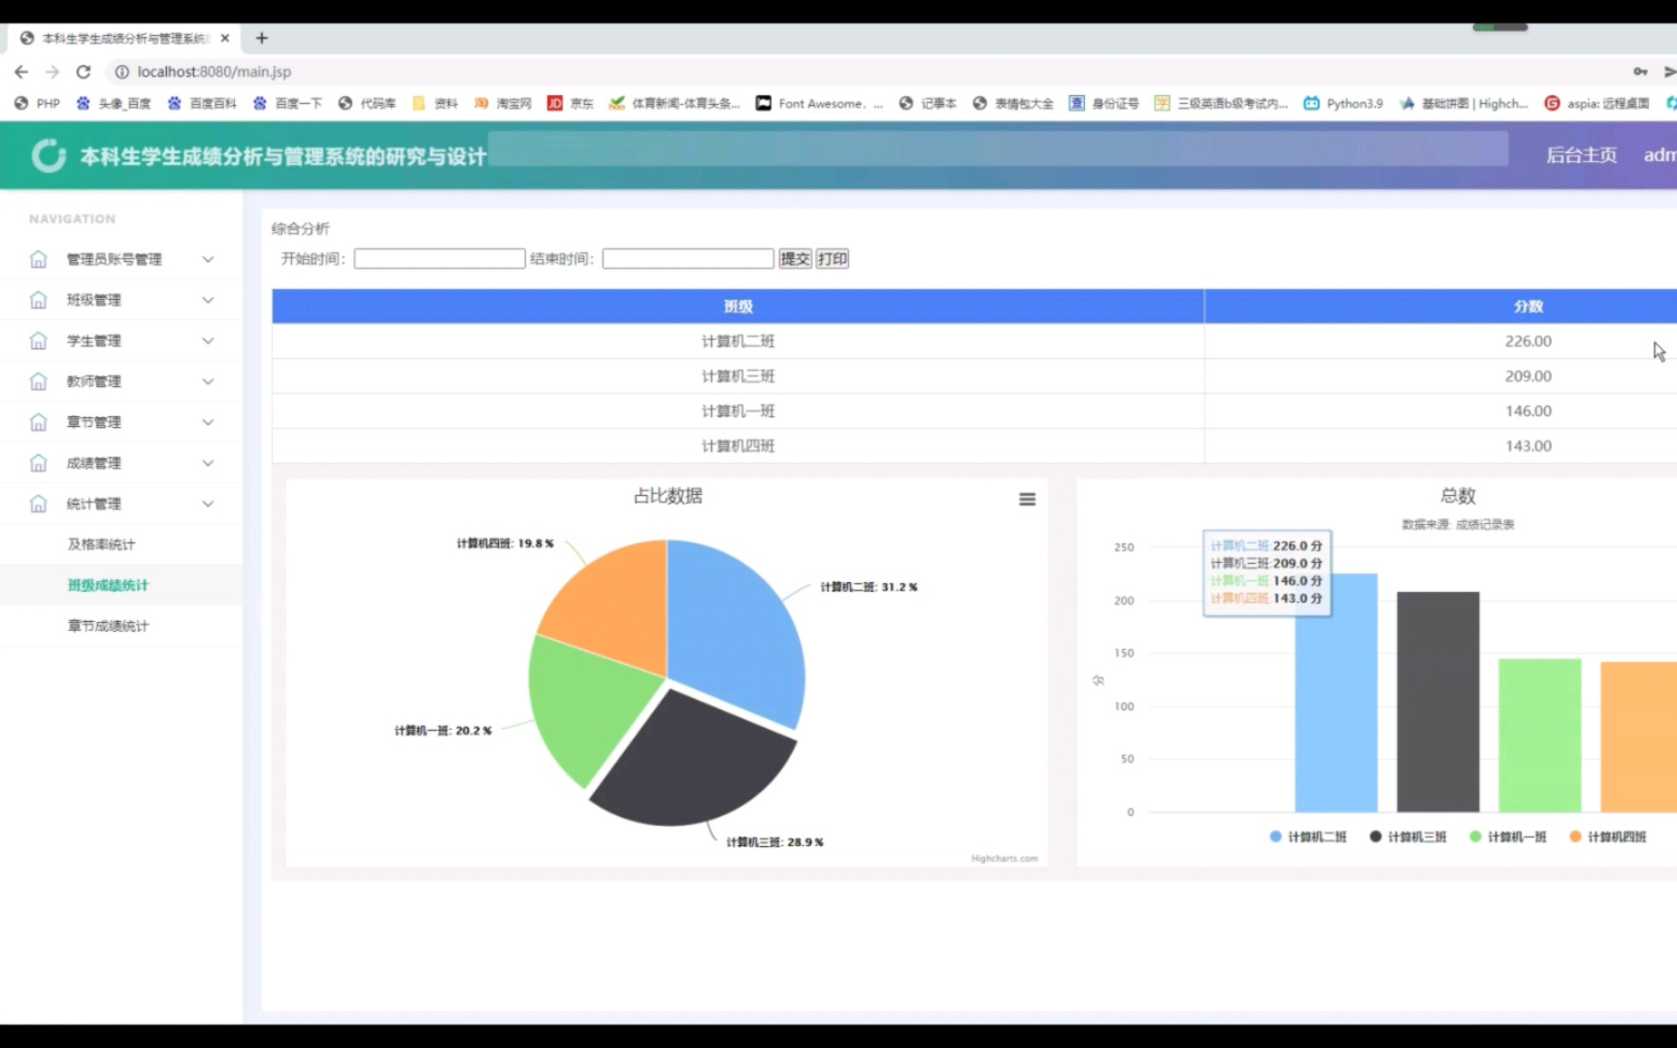
Task: Click the home icon beside 成绩管理
Action: [38, 463]
